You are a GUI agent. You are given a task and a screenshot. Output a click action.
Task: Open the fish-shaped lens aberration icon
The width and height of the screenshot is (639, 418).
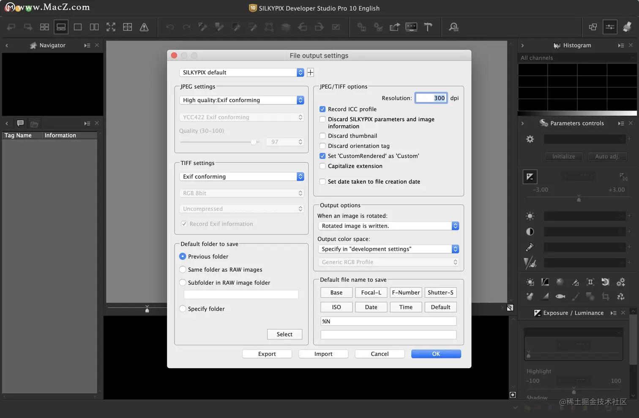click(x=560, y=296)
